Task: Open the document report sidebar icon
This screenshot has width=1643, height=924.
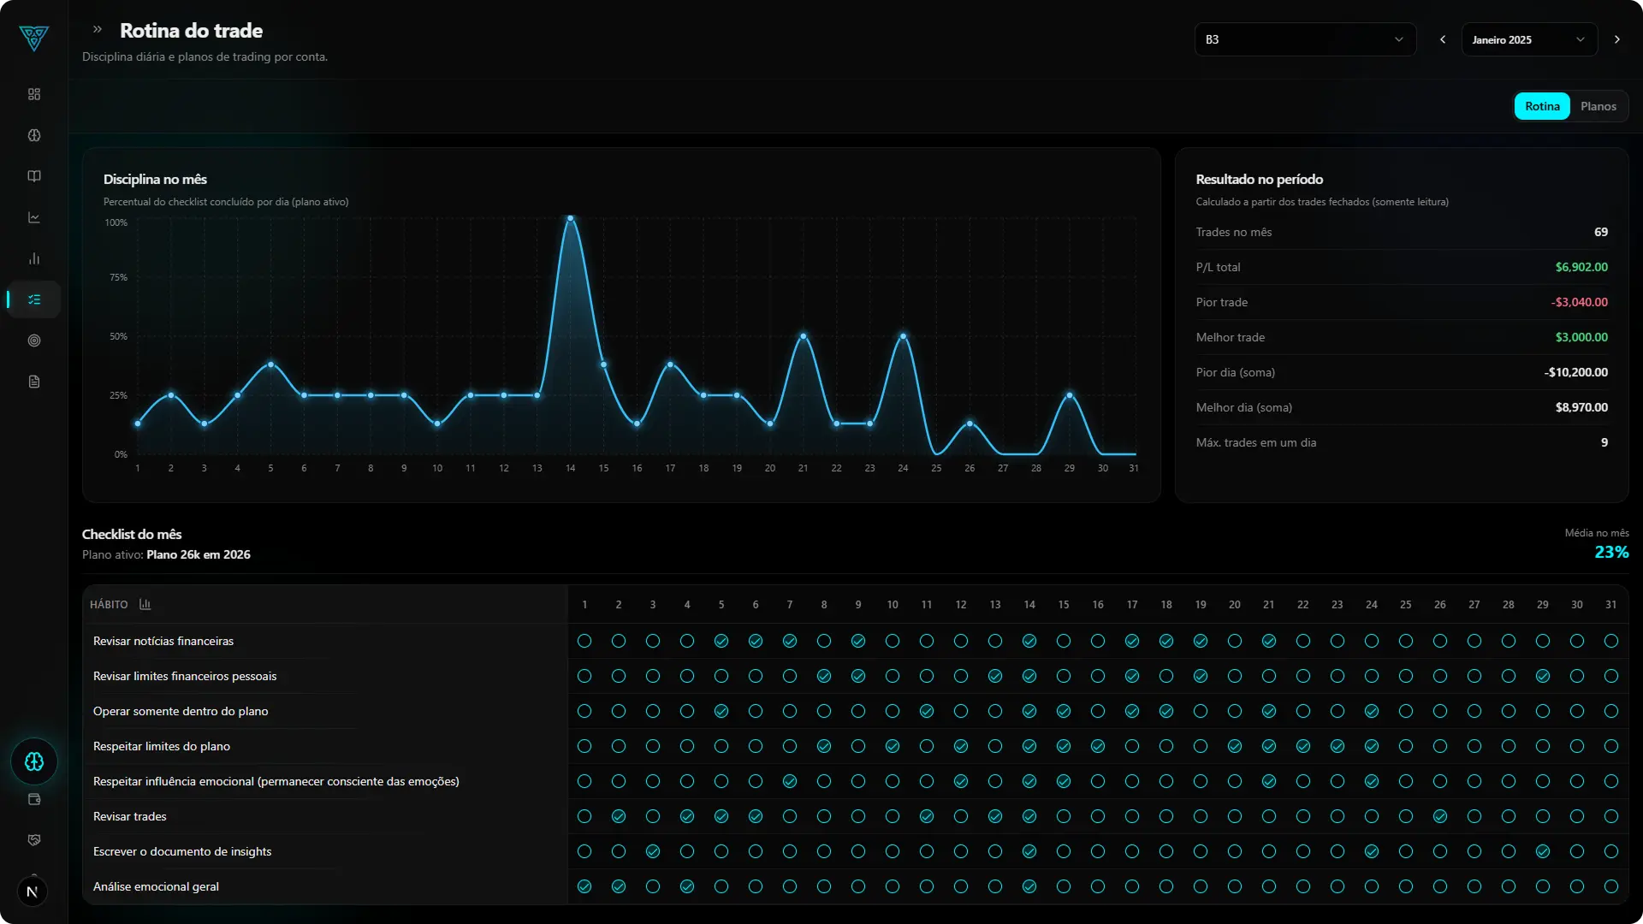Action: point(34,382)
